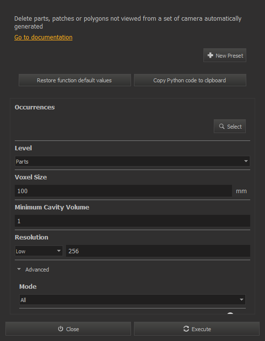Click the arrow at the Level combo box's right end
This screenshot has width=265, height=341.
[246, 161]
